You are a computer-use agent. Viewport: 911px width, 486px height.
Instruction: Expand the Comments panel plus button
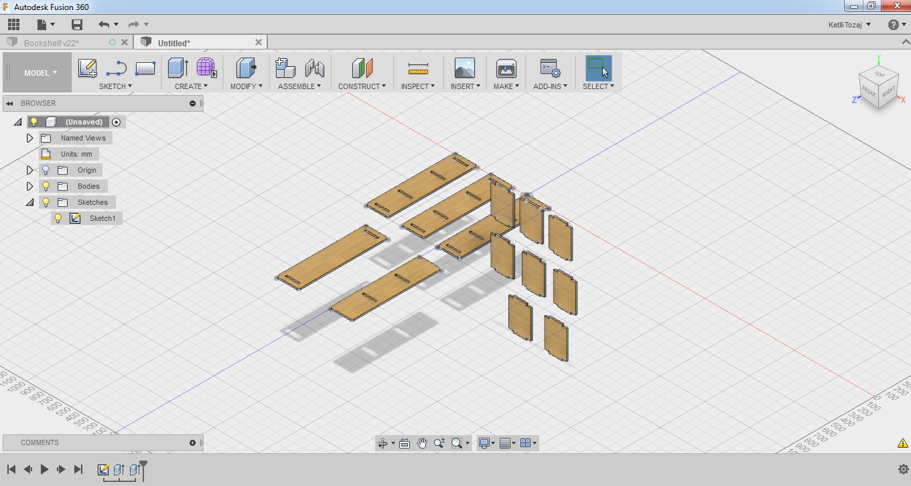(x=193, y=442)
